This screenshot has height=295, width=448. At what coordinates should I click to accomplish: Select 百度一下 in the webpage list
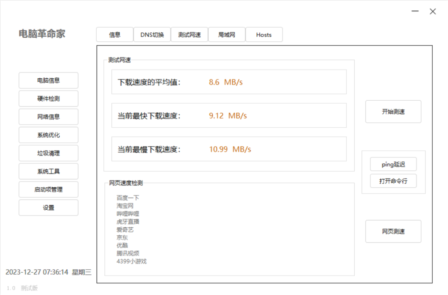(x=128, y=198)
